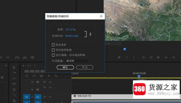Cancel with the 取消 button

click(85, 67)
